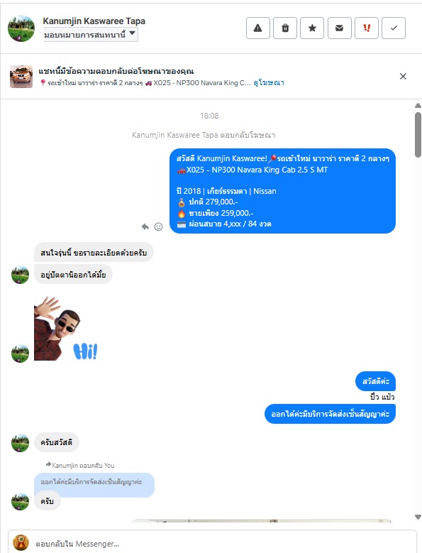The image size is (422, 553).
Task: Click reply arrow beside the ad message
Action: click(x=145, y=226)
